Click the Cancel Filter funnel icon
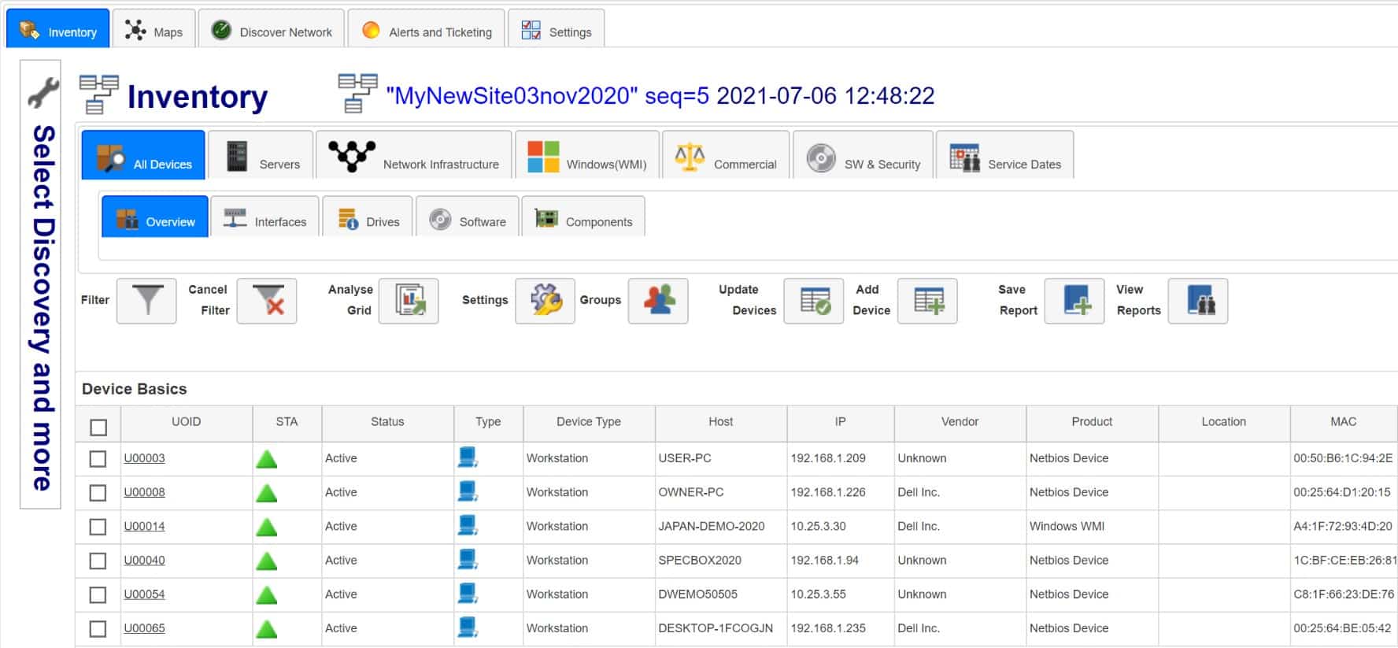Image resolution: width=1398 pixels, height=648 pixels. pos(267,301)
